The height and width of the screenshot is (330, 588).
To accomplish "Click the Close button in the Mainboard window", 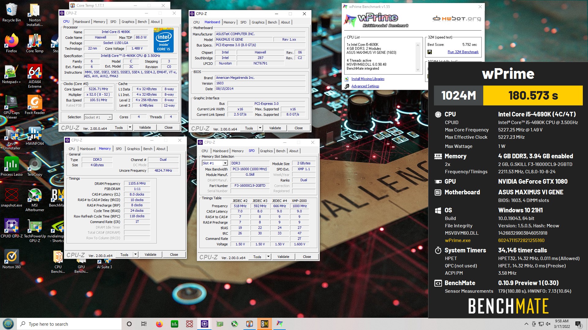I will click(299, 128).
